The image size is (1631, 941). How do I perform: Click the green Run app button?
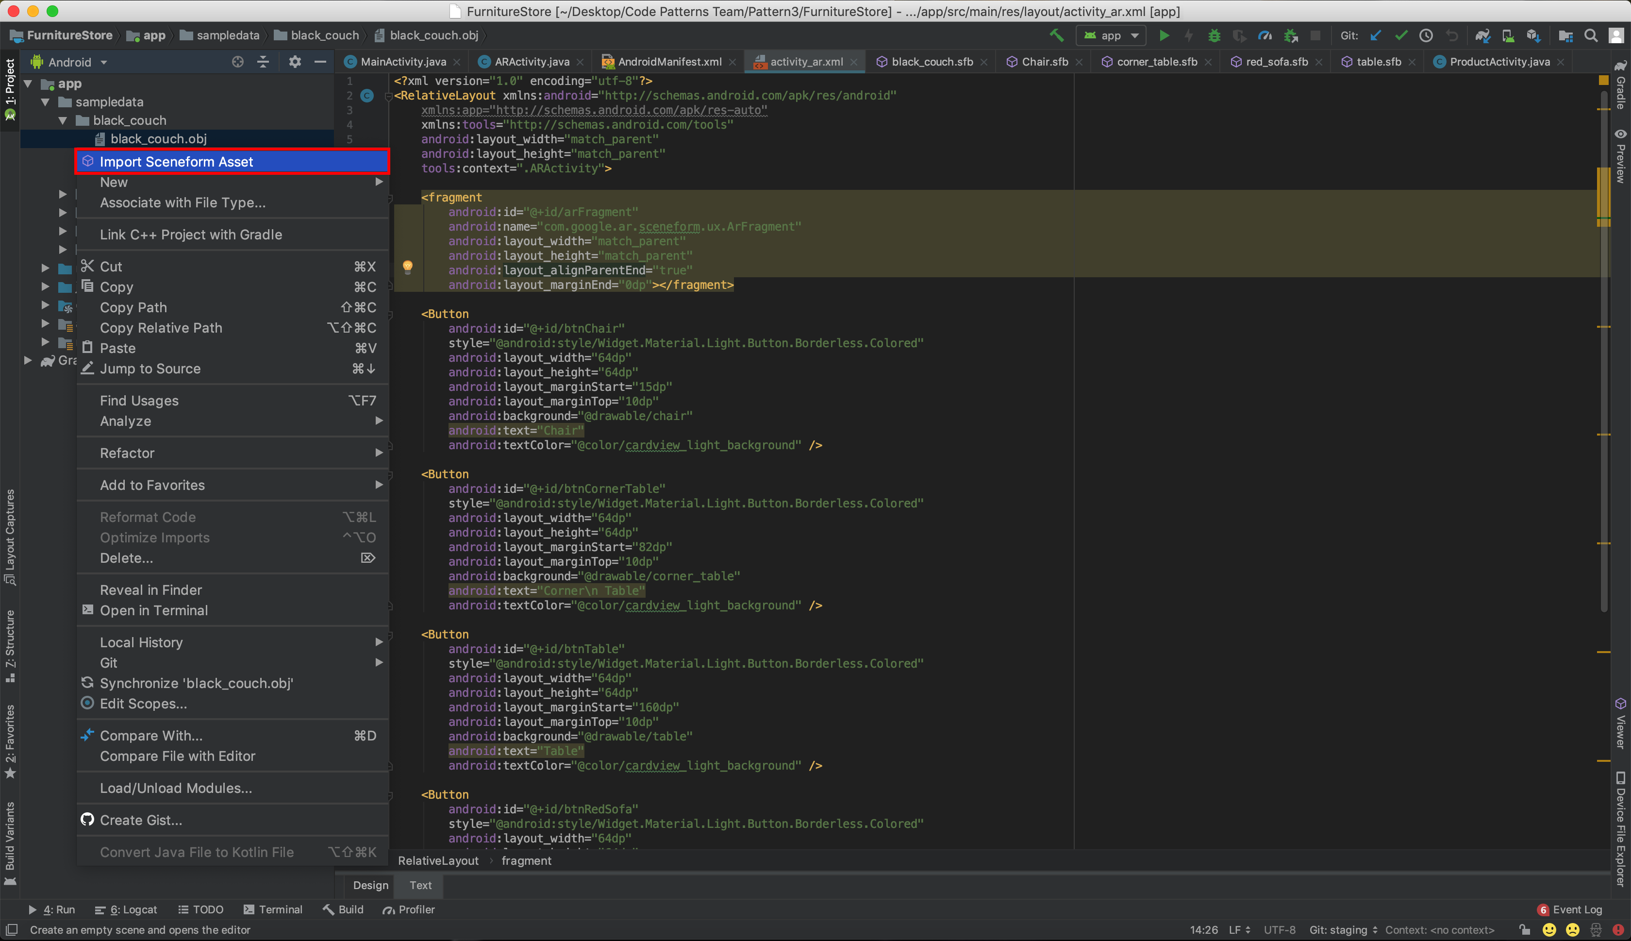[x=1164, y=35]
